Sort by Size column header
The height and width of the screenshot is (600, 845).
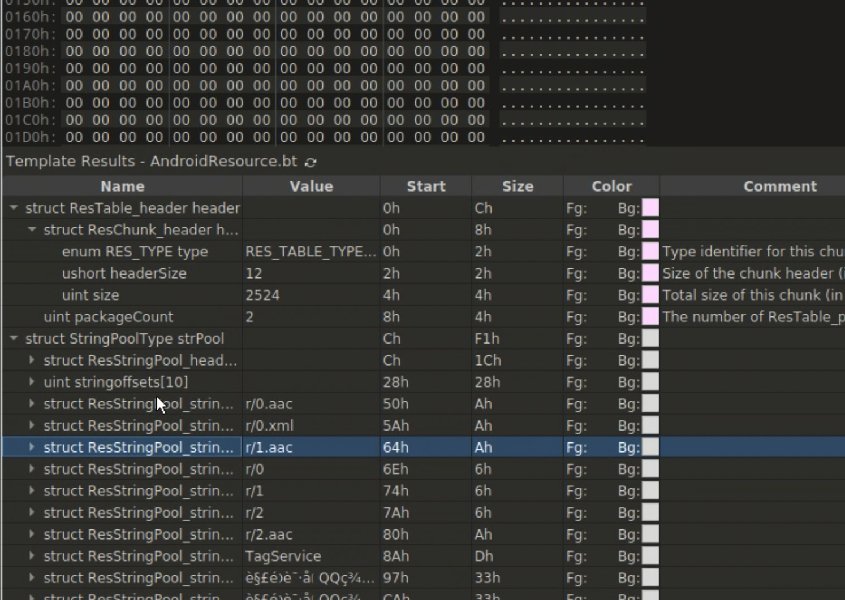click(x=518, y=186)
